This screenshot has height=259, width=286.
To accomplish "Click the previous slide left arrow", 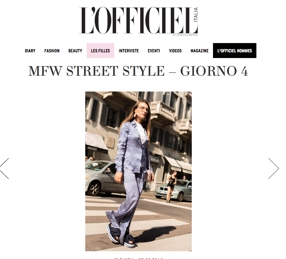I will pos(4,168).
